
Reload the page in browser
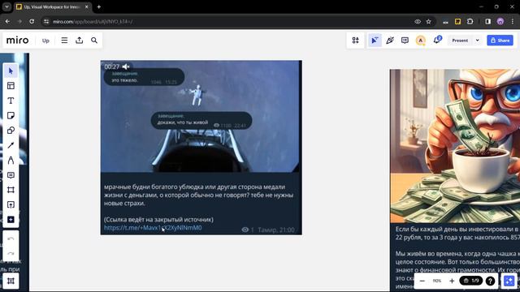click(x=32, y=22)
